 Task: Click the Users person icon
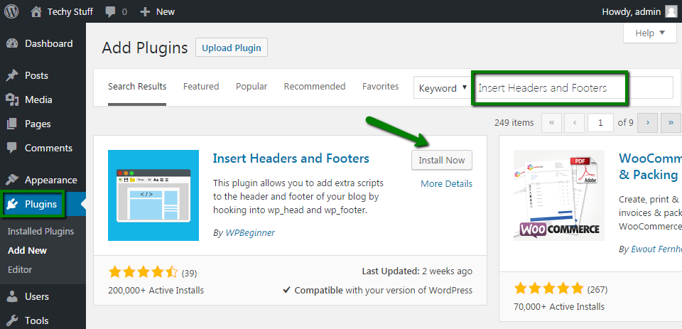coord(12,297)
